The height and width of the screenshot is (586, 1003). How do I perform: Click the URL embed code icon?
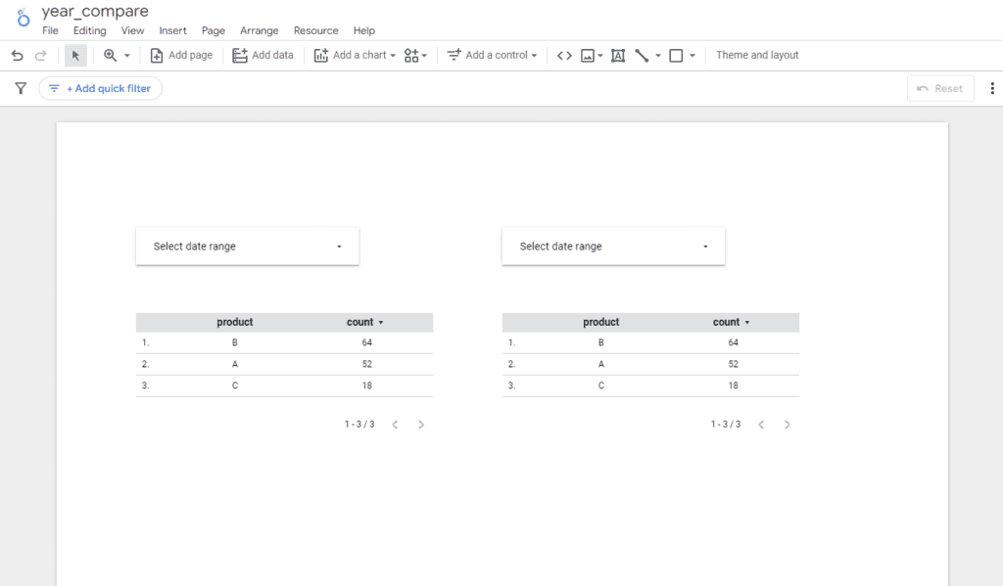(564, 56)
